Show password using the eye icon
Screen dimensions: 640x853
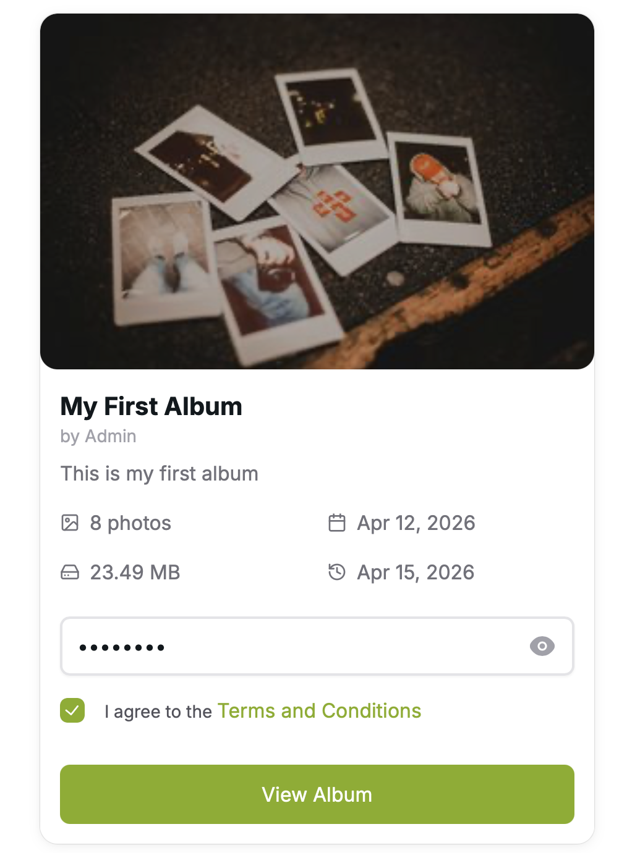[x=542, y=646]
